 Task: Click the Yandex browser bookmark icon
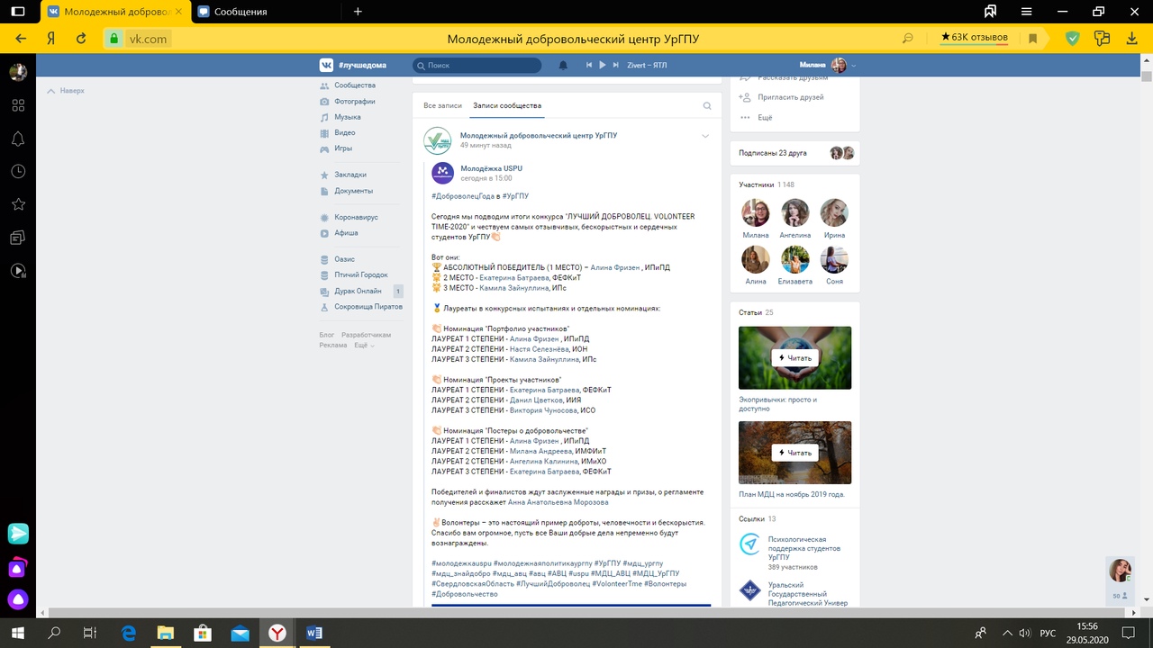click(1033, 39)
